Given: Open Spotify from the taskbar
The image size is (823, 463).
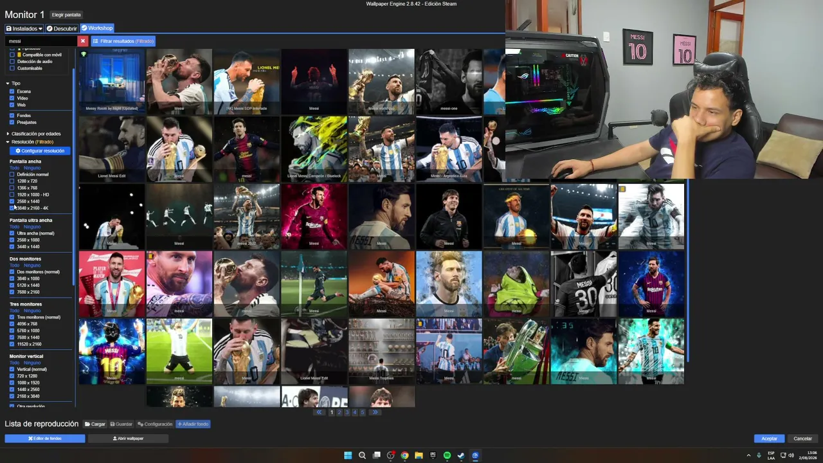Looking at the screenshot, I should (x=447, y=455).
